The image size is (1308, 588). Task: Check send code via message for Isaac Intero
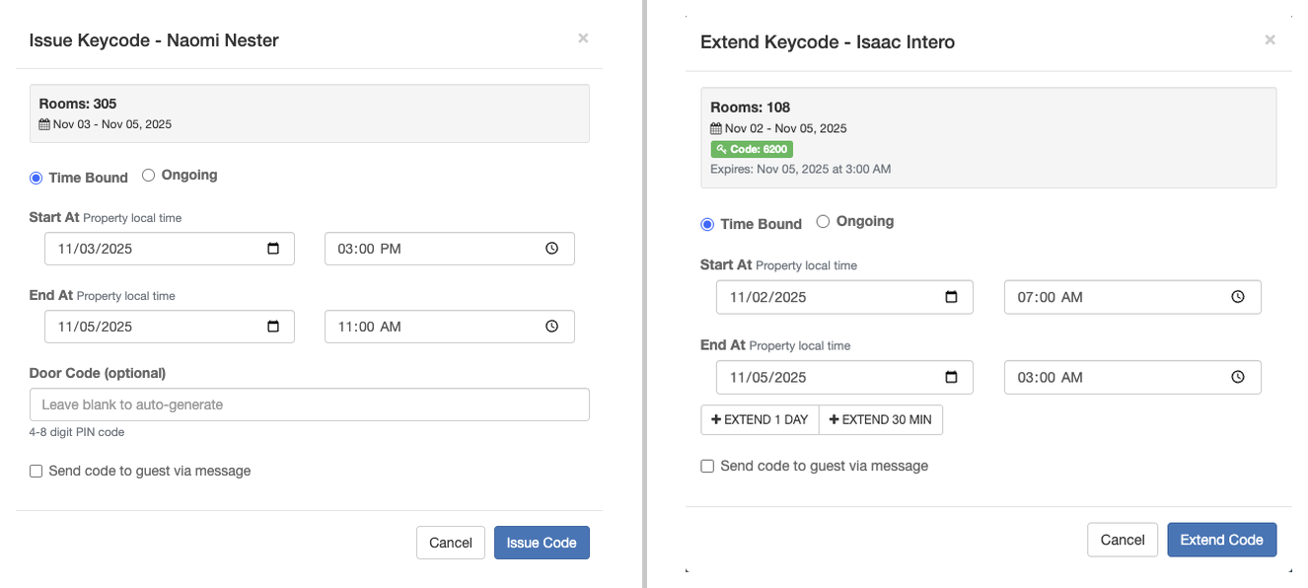[x=707, y=467]
